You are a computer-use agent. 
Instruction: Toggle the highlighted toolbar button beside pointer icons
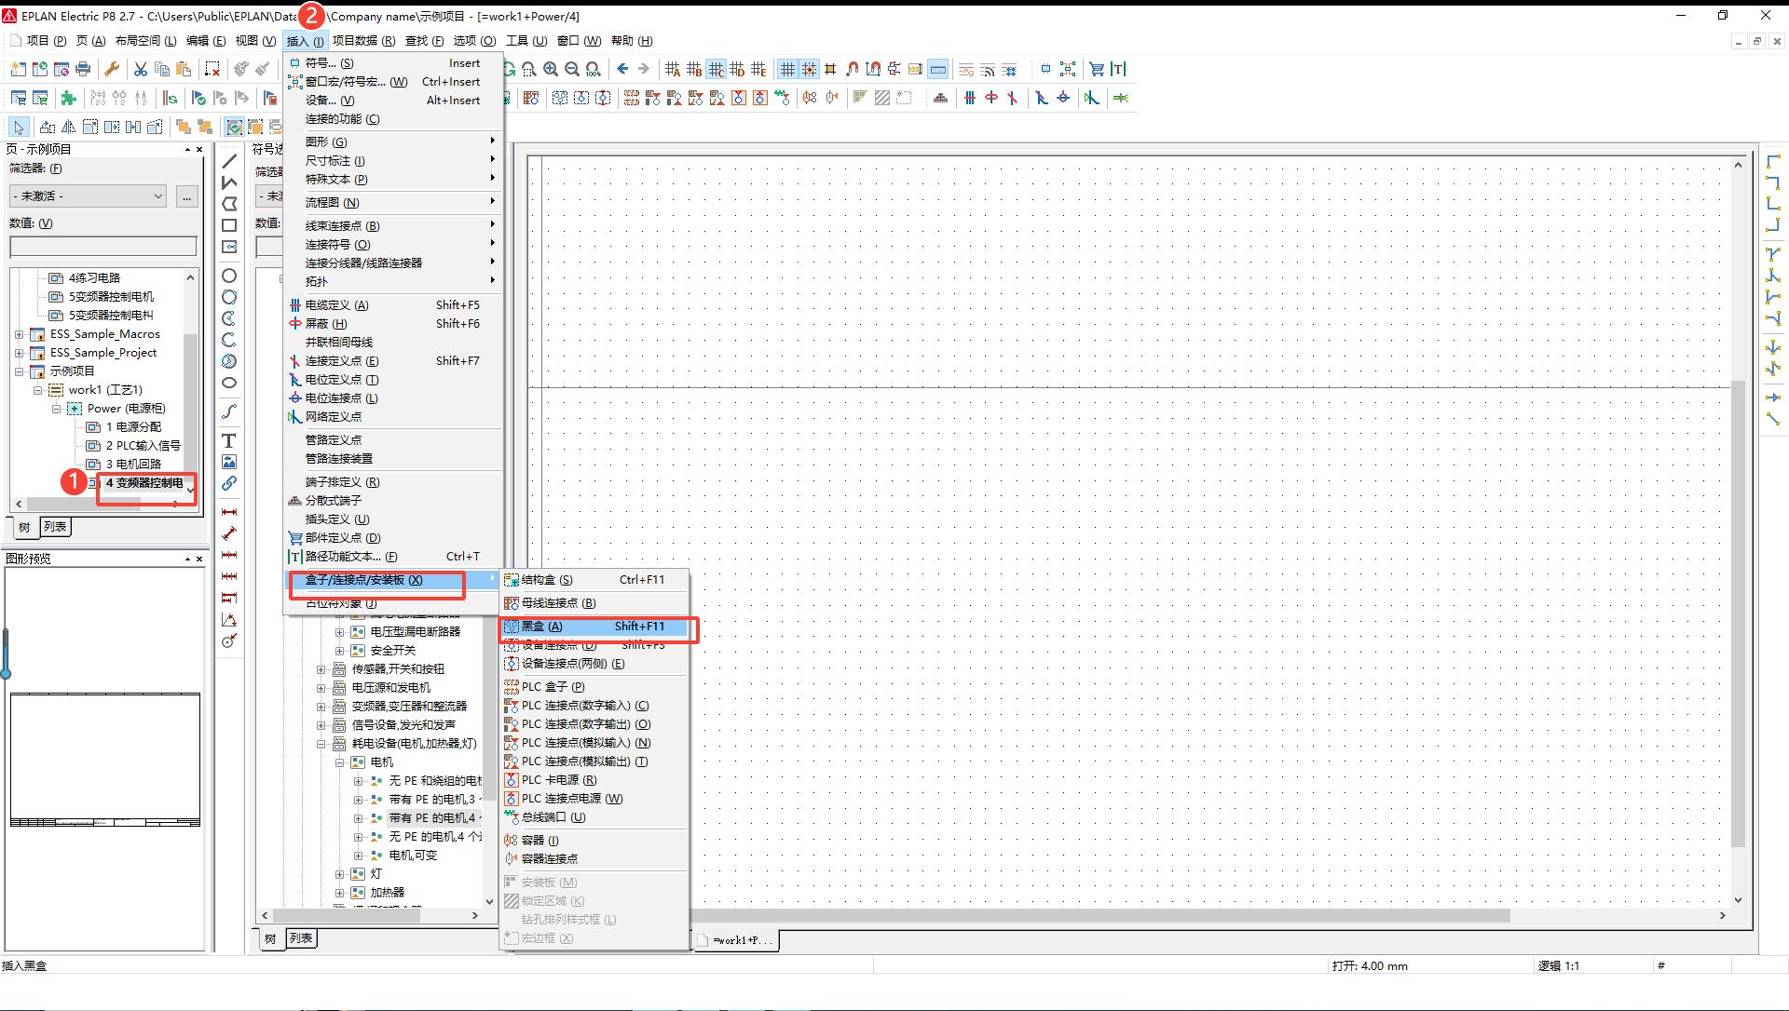(x=234, y=127)
